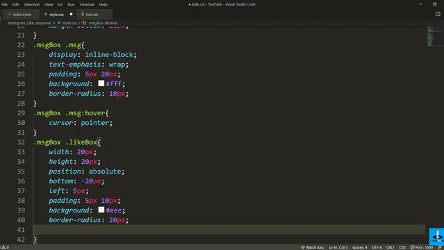Open the View menu

coord(49,5)
